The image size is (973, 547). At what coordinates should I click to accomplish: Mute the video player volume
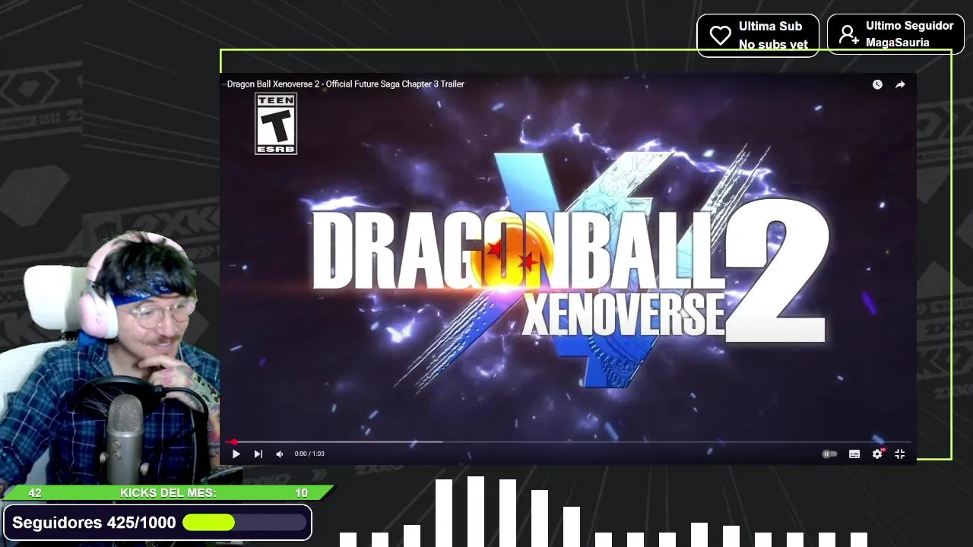click(280, 454)
